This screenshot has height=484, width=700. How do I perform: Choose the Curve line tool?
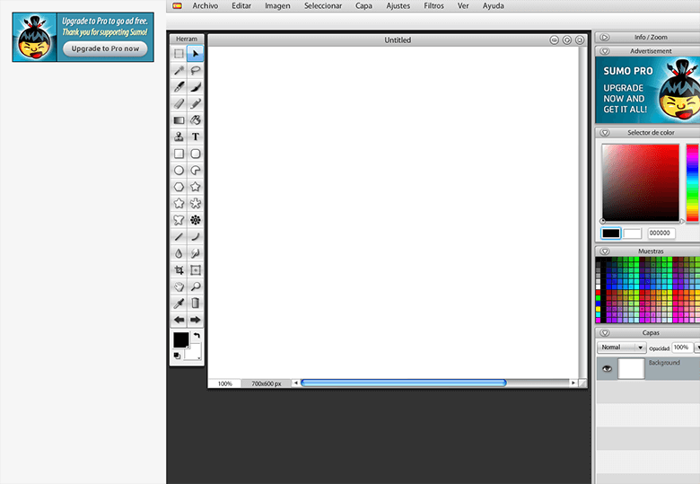195,237
